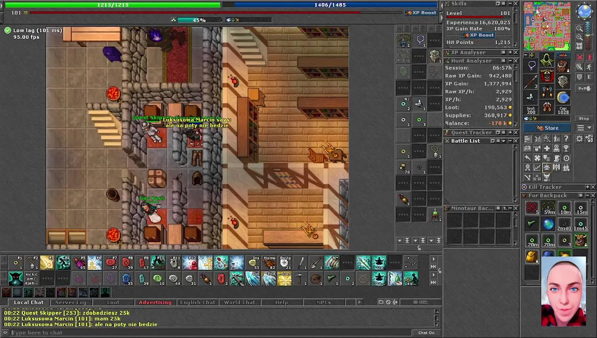Open the Help chat tab

tap(282, 302)
